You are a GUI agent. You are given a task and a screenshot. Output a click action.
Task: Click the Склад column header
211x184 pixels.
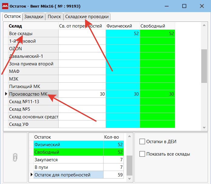pyautogui.click(x=33, y=26)
